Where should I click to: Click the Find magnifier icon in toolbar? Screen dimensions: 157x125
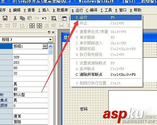click(54, 18)
